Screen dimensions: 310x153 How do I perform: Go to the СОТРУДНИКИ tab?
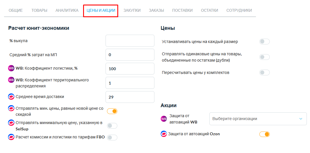click(x=239, y=10)
